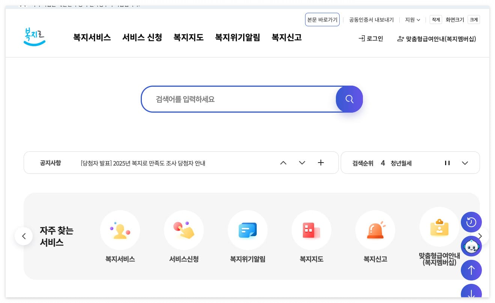Image resolution: width=495 pixels, height=303 pixels.
Task: Open 복지위기알림 from the frequent services
Action: pyautogui.click(x=248, y=230)
